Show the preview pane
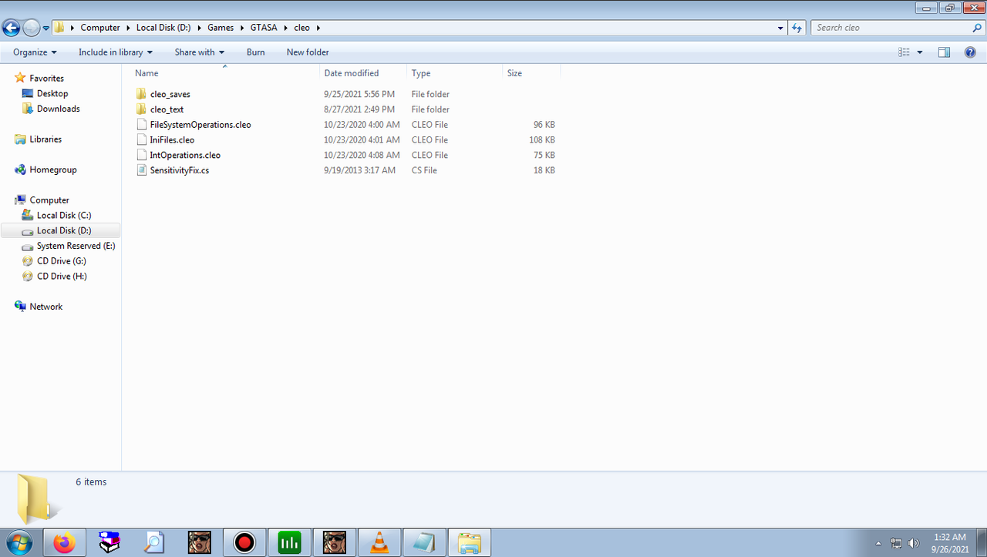987x557 pixels. click(x=944, y=52)
